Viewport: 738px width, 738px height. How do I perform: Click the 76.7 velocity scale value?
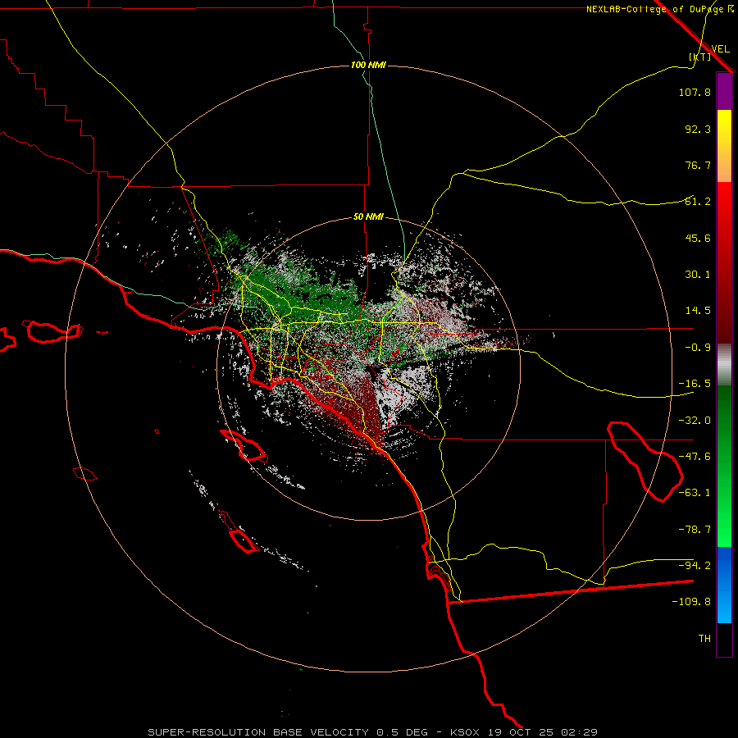click(698, 165)
